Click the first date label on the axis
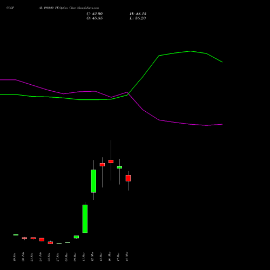 (15, 257)
